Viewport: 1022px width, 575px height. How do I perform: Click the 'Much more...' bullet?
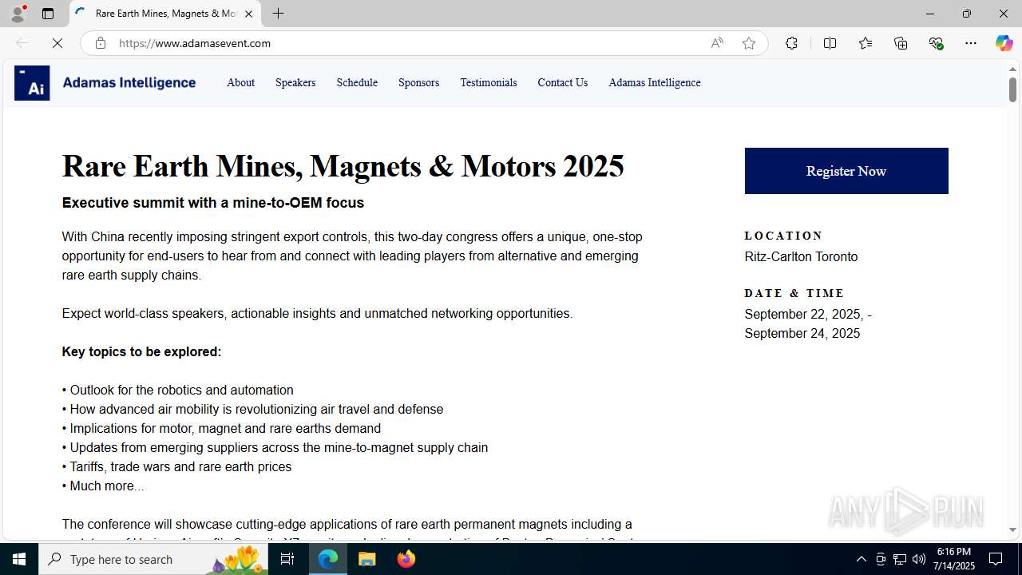103,486
